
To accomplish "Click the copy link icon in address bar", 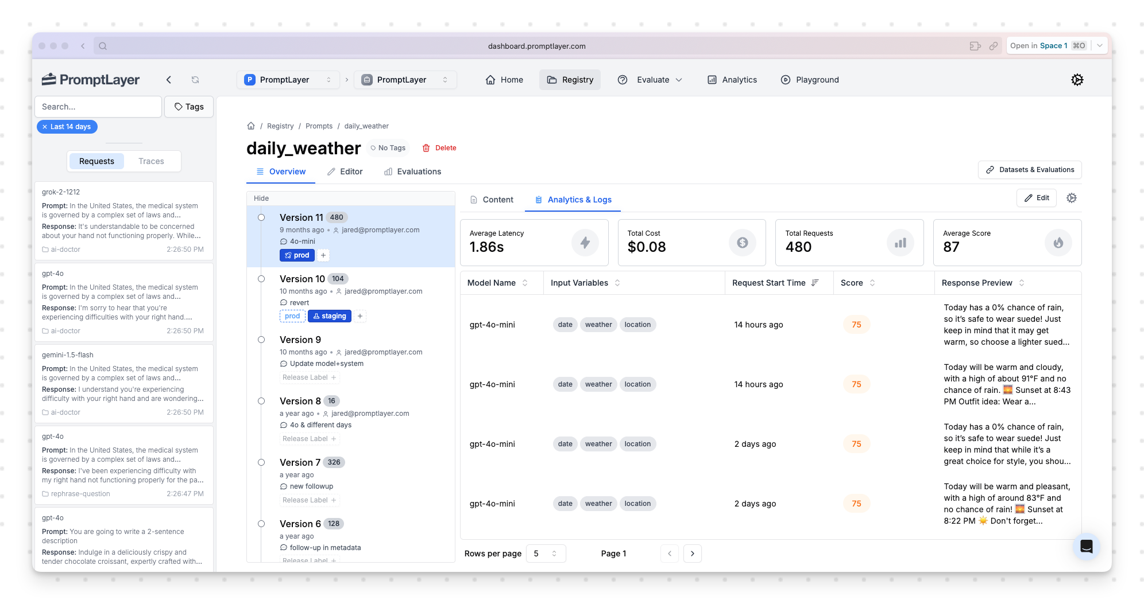I will tap(994, 46).
